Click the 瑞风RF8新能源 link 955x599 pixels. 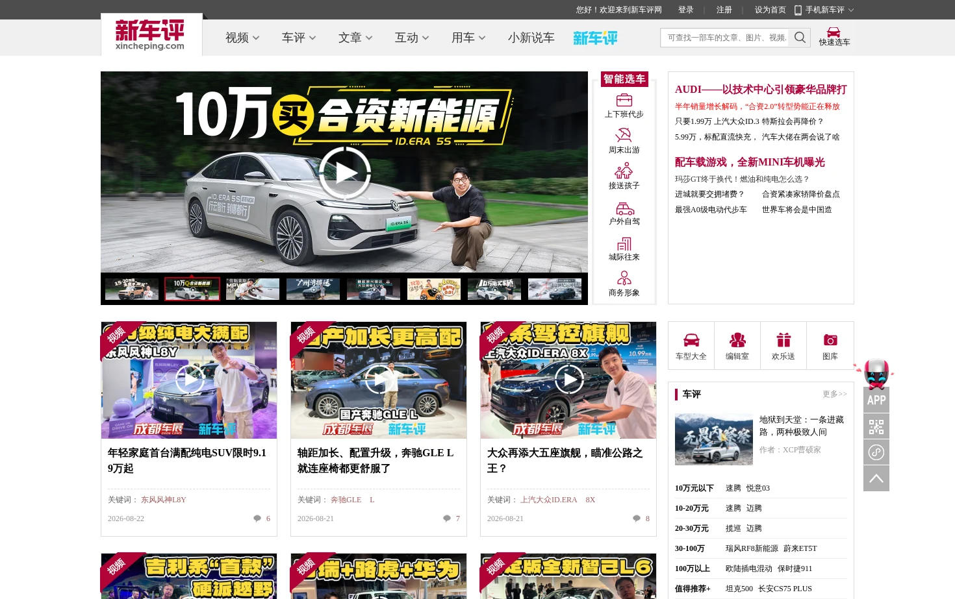[752, 548]
